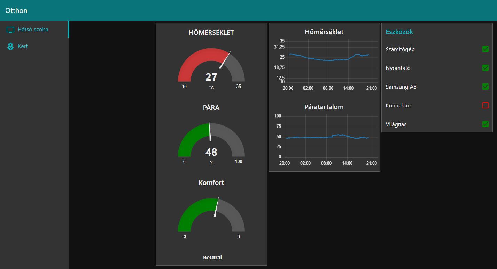This screenshot has height=269, width=497.
Task: Switch to the Kert tab
Action: [34, 46]
